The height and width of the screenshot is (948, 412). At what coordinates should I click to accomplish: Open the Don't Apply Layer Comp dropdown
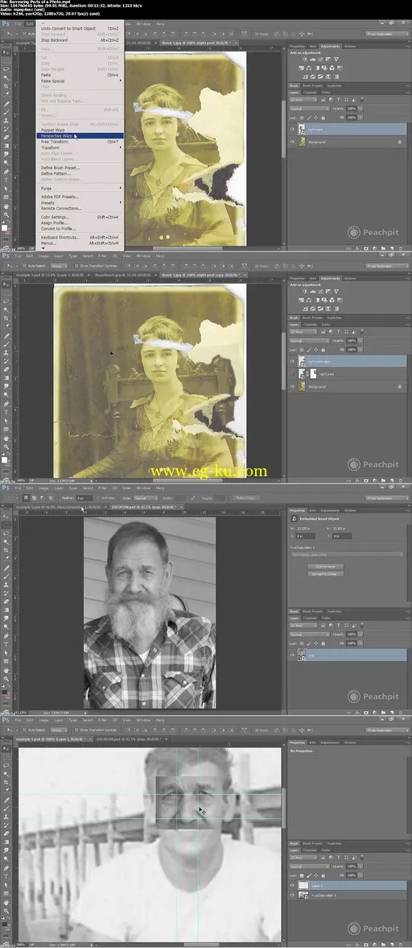click(x=348, y=554)
